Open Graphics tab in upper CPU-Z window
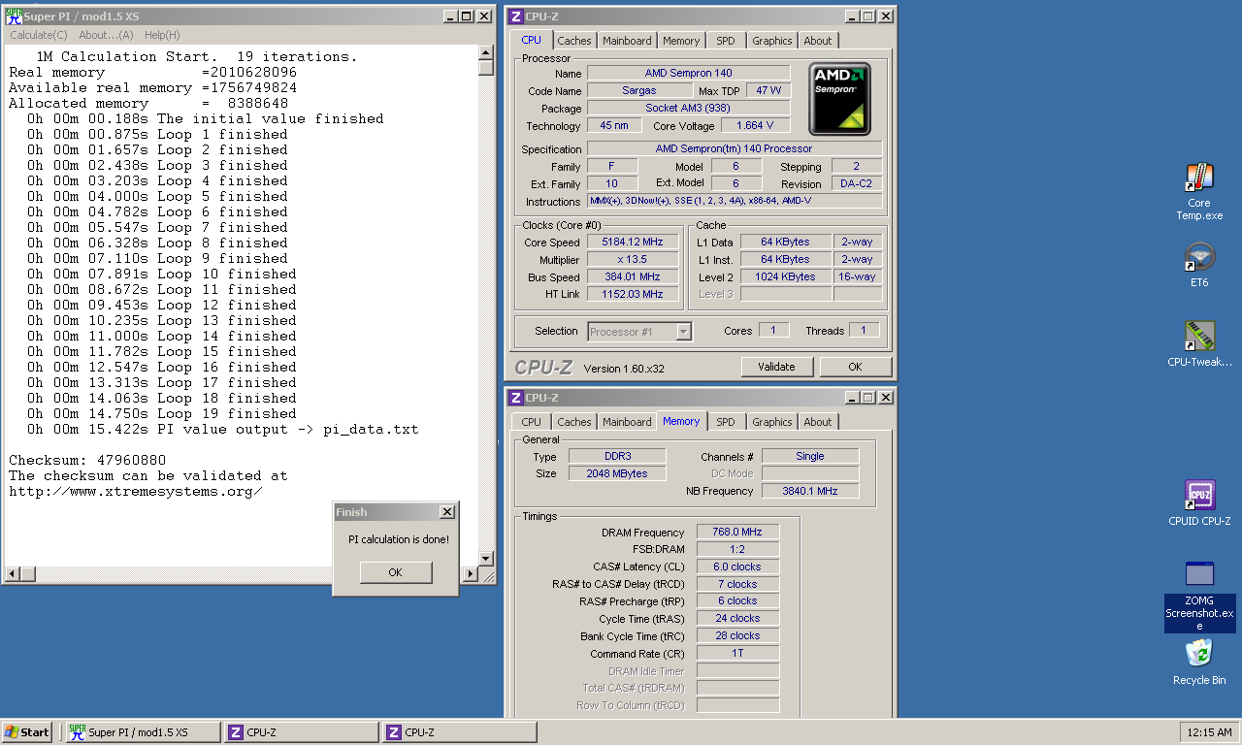 coord(772,41)
